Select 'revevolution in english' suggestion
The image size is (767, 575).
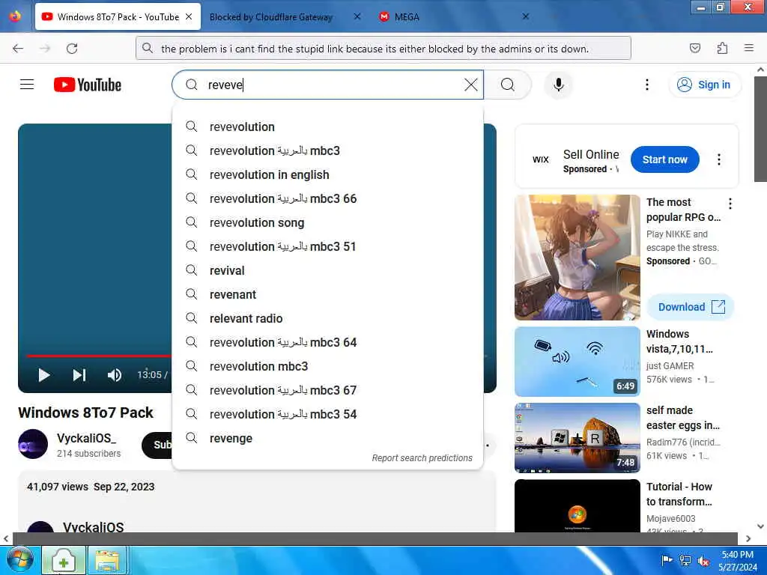328,174
